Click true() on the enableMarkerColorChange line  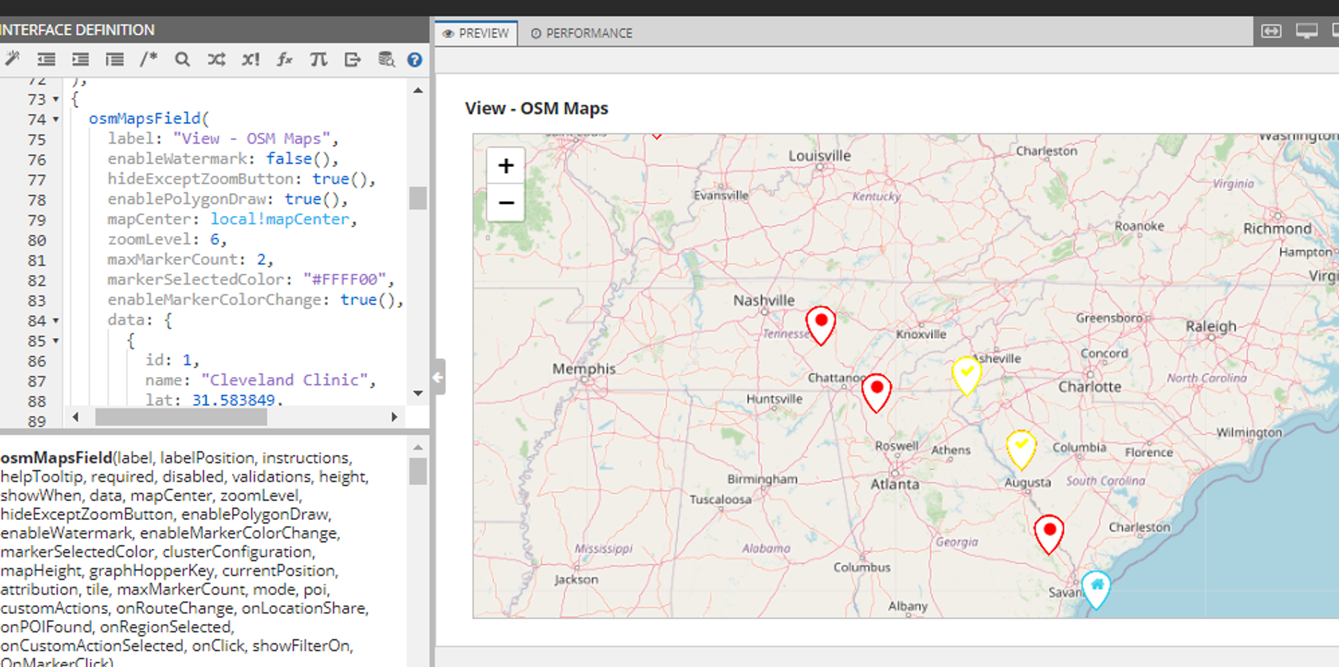(x=368, y=300)
